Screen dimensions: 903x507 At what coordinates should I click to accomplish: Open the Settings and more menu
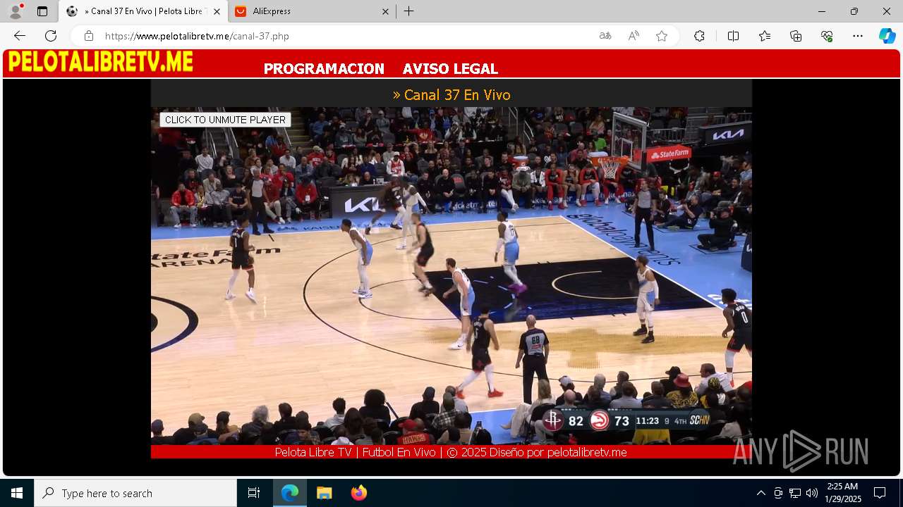pos(858,36)
